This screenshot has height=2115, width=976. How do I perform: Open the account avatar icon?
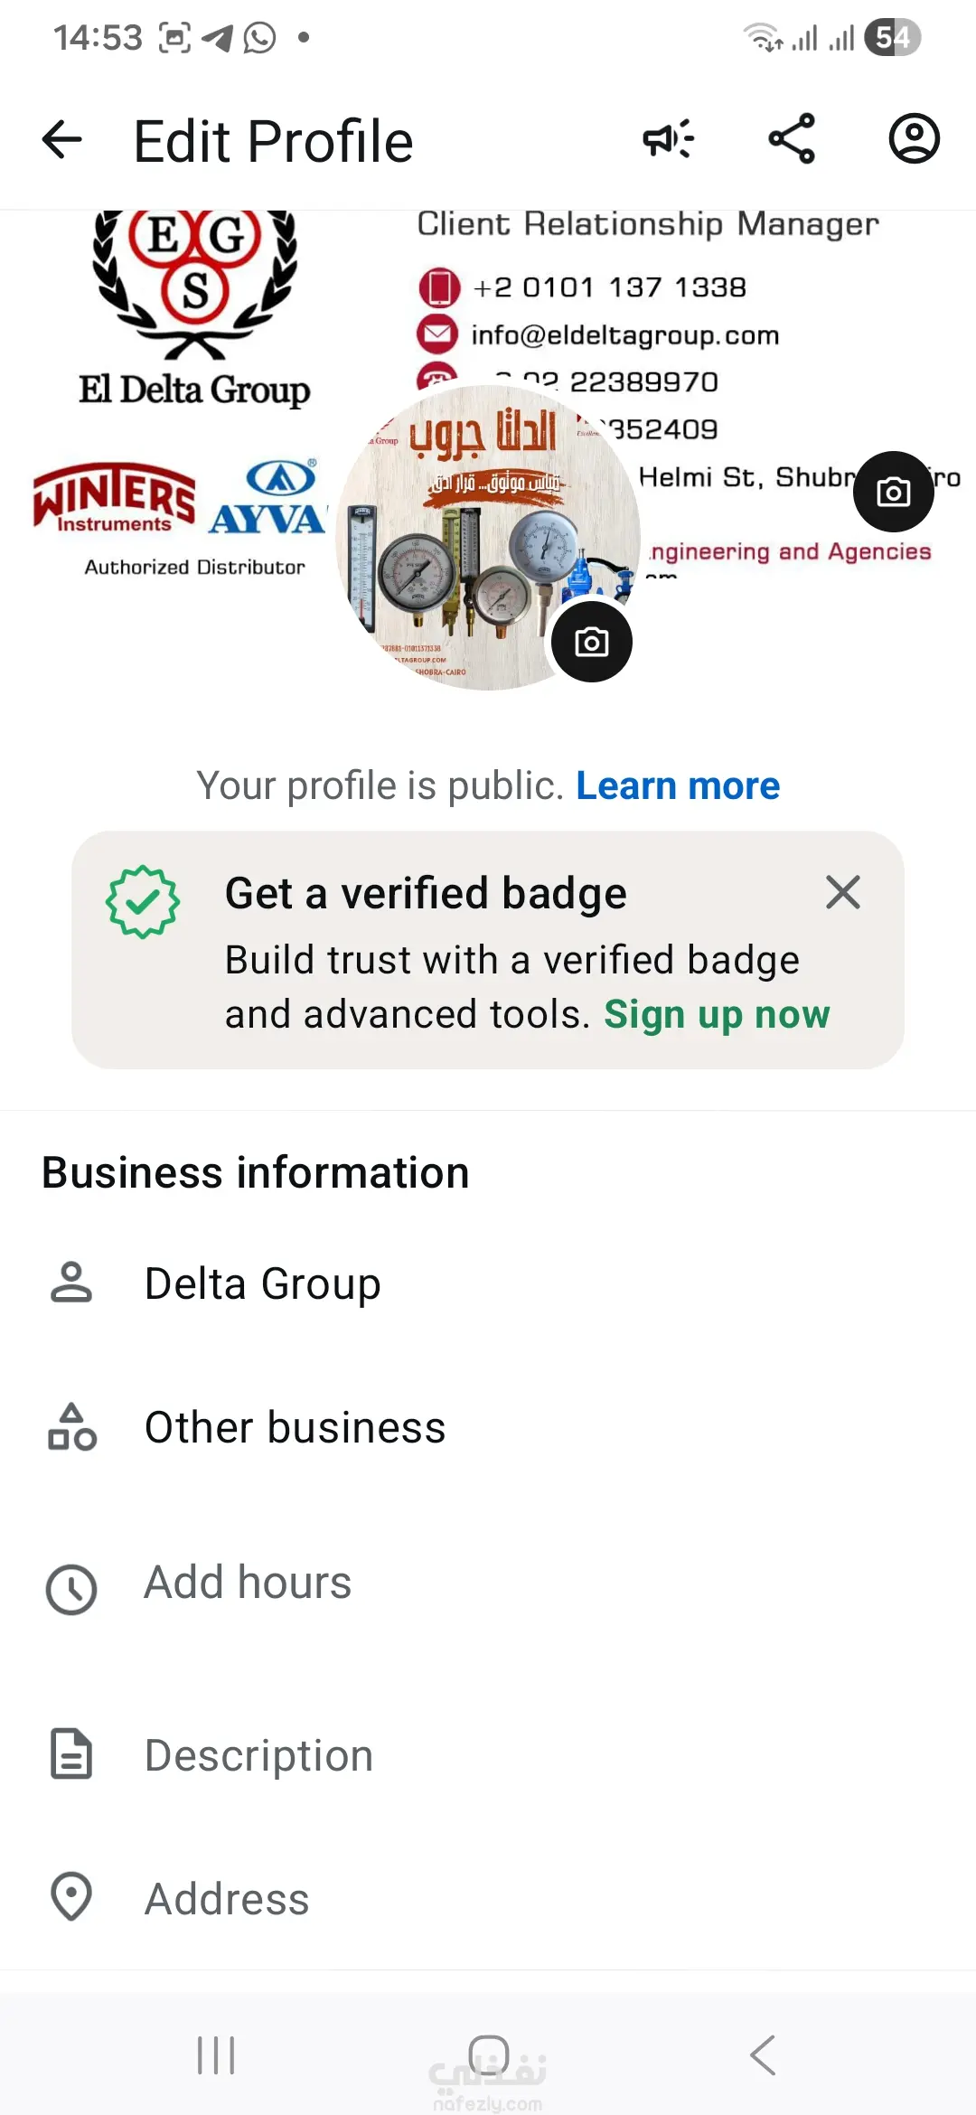(914, 139)
